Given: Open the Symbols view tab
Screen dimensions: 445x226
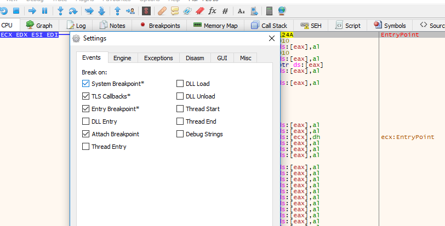Looking at the screenshot, I should 390,26.
